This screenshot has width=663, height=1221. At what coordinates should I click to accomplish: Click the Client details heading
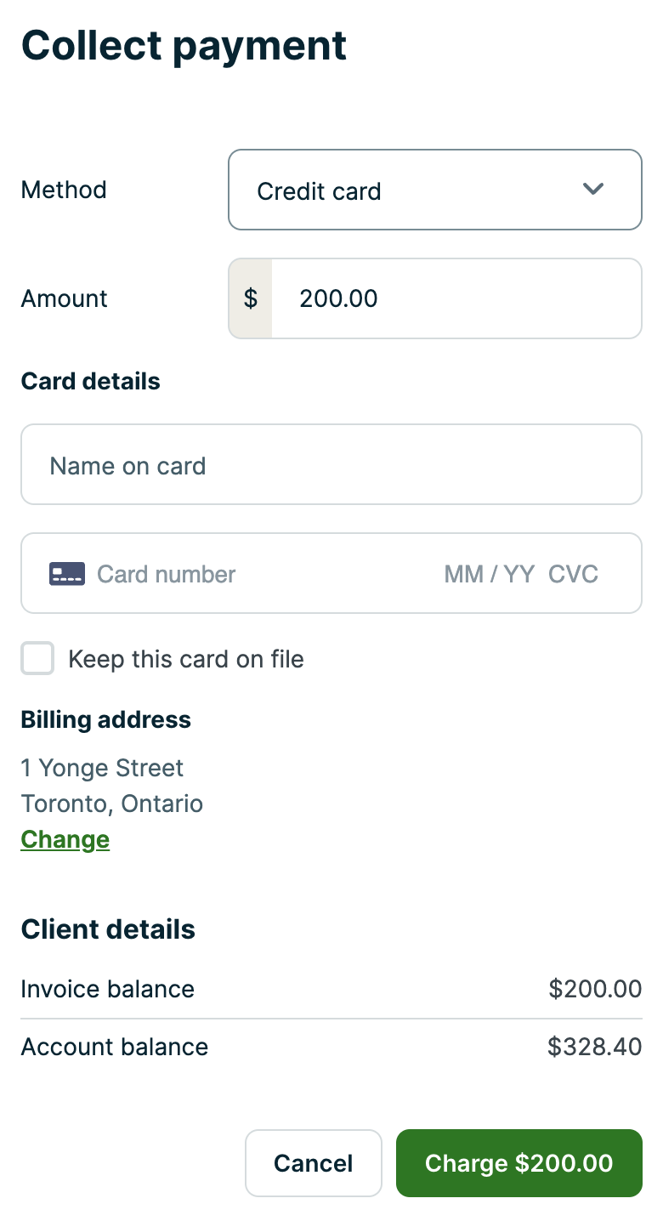click(108, 929)
